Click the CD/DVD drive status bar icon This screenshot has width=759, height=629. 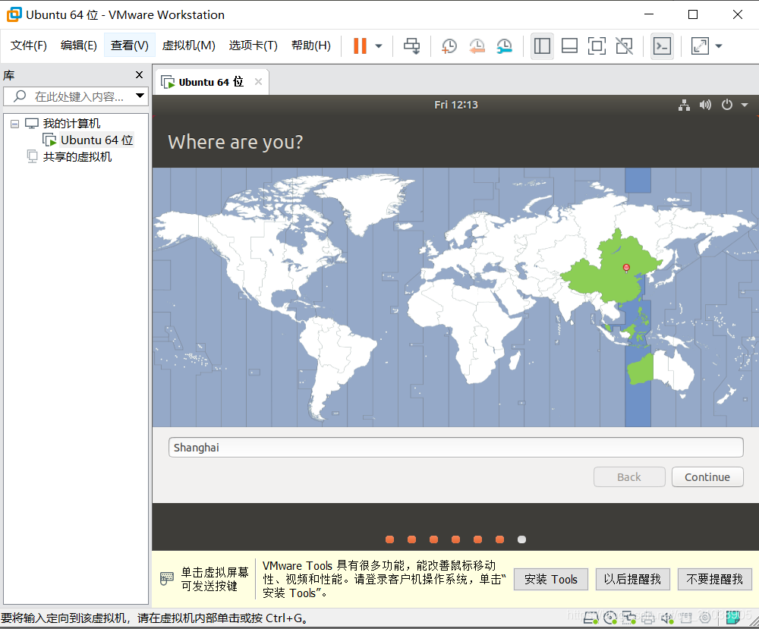610,618
